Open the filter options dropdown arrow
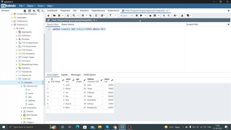 [x=115, y=16]
